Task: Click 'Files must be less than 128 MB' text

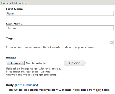Action: pos(28,72)
